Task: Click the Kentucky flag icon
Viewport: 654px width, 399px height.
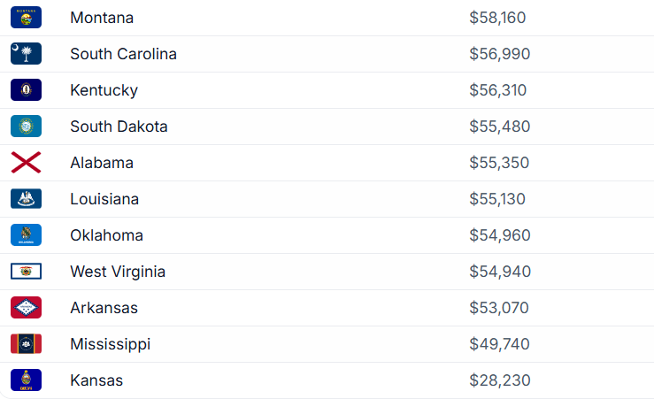Action: tap(26, 90)
